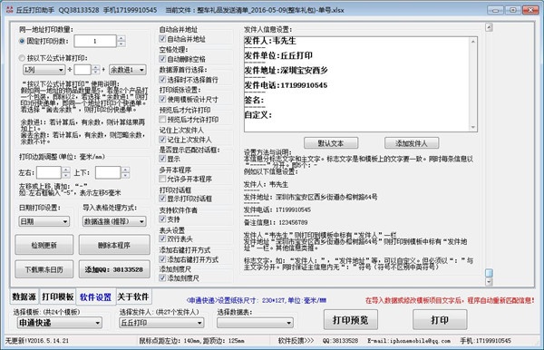Click sender text area scrollbar up arrow
544x350 pixels.
coord(473,42)
